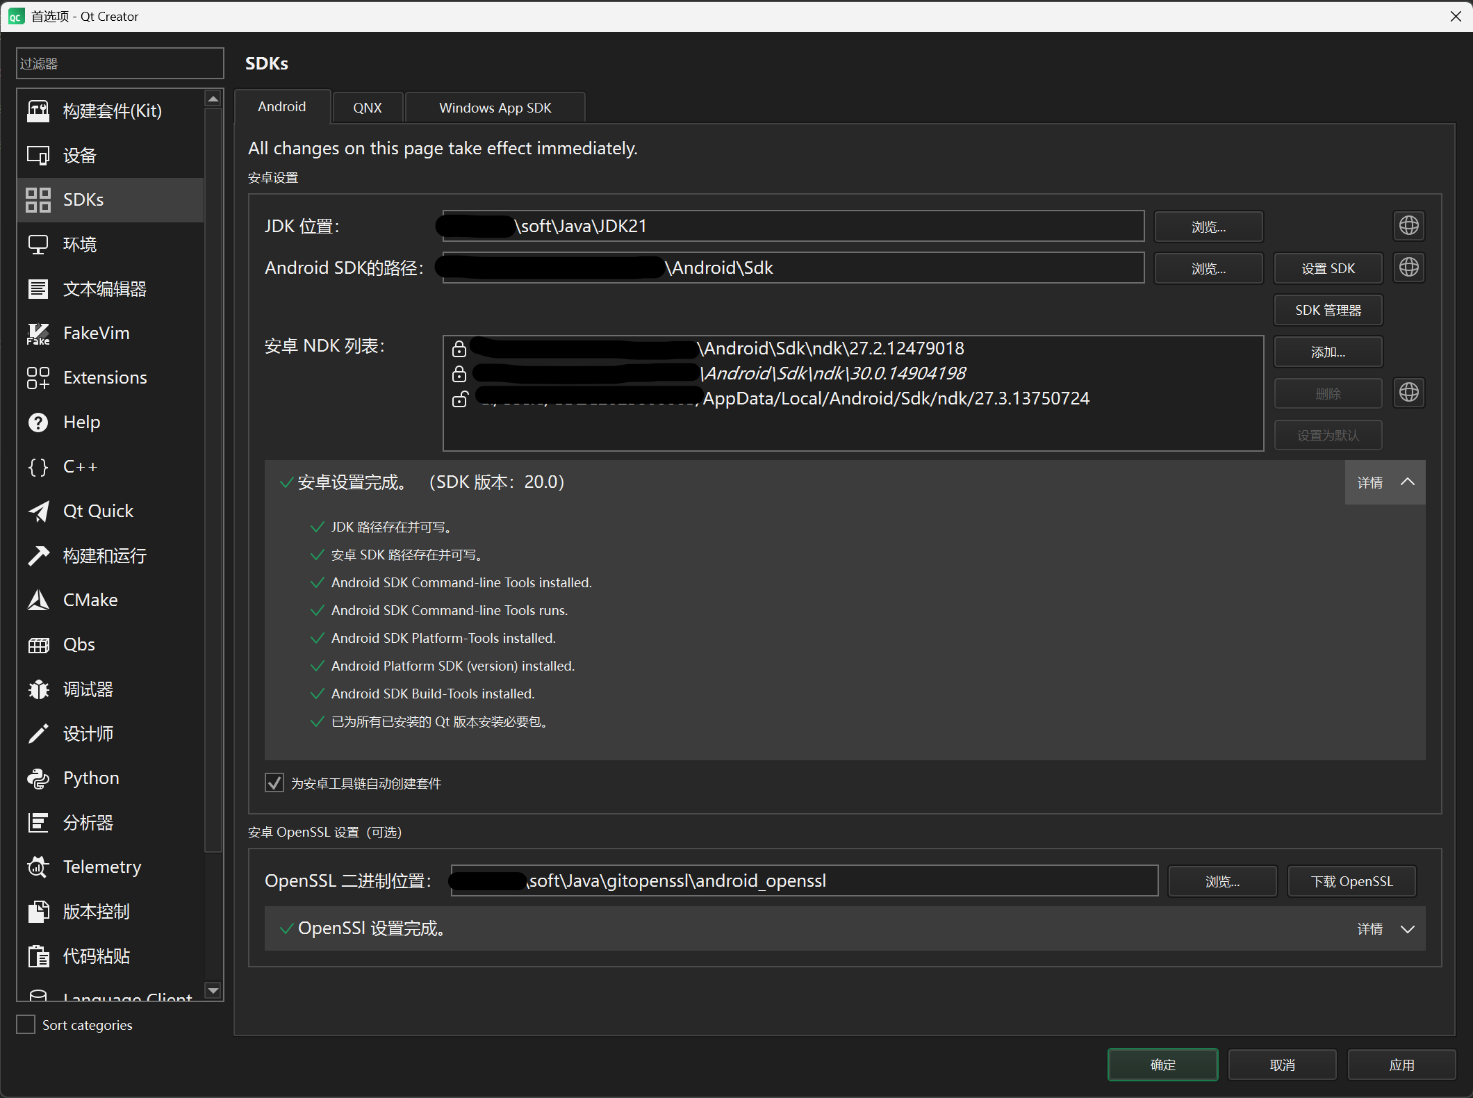Click inside the 过滤器 filter field
1473x1098 pixels.
coord(120,63)
